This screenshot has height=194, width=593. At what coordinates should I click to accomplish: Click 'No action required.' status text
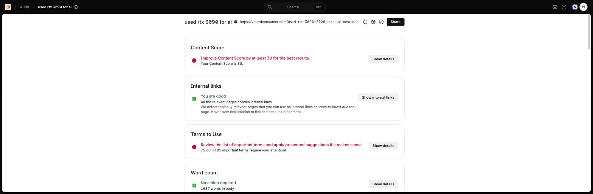click(x=219, y=183)
